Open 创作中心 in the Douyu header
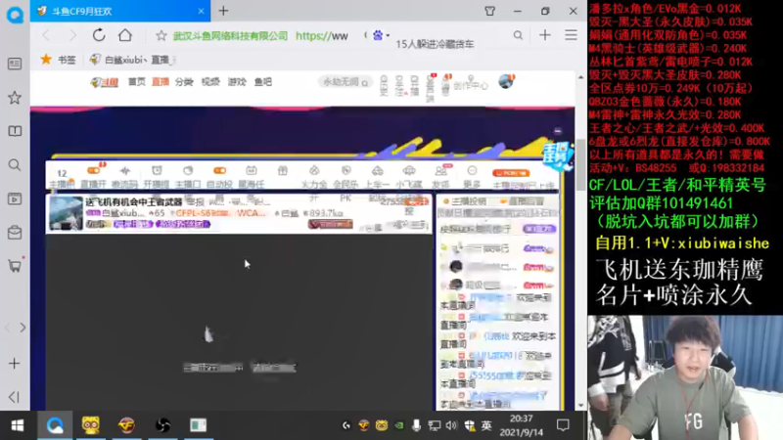Image resolution: width=783 pixels, height=440 pixels. coord(470,85)
